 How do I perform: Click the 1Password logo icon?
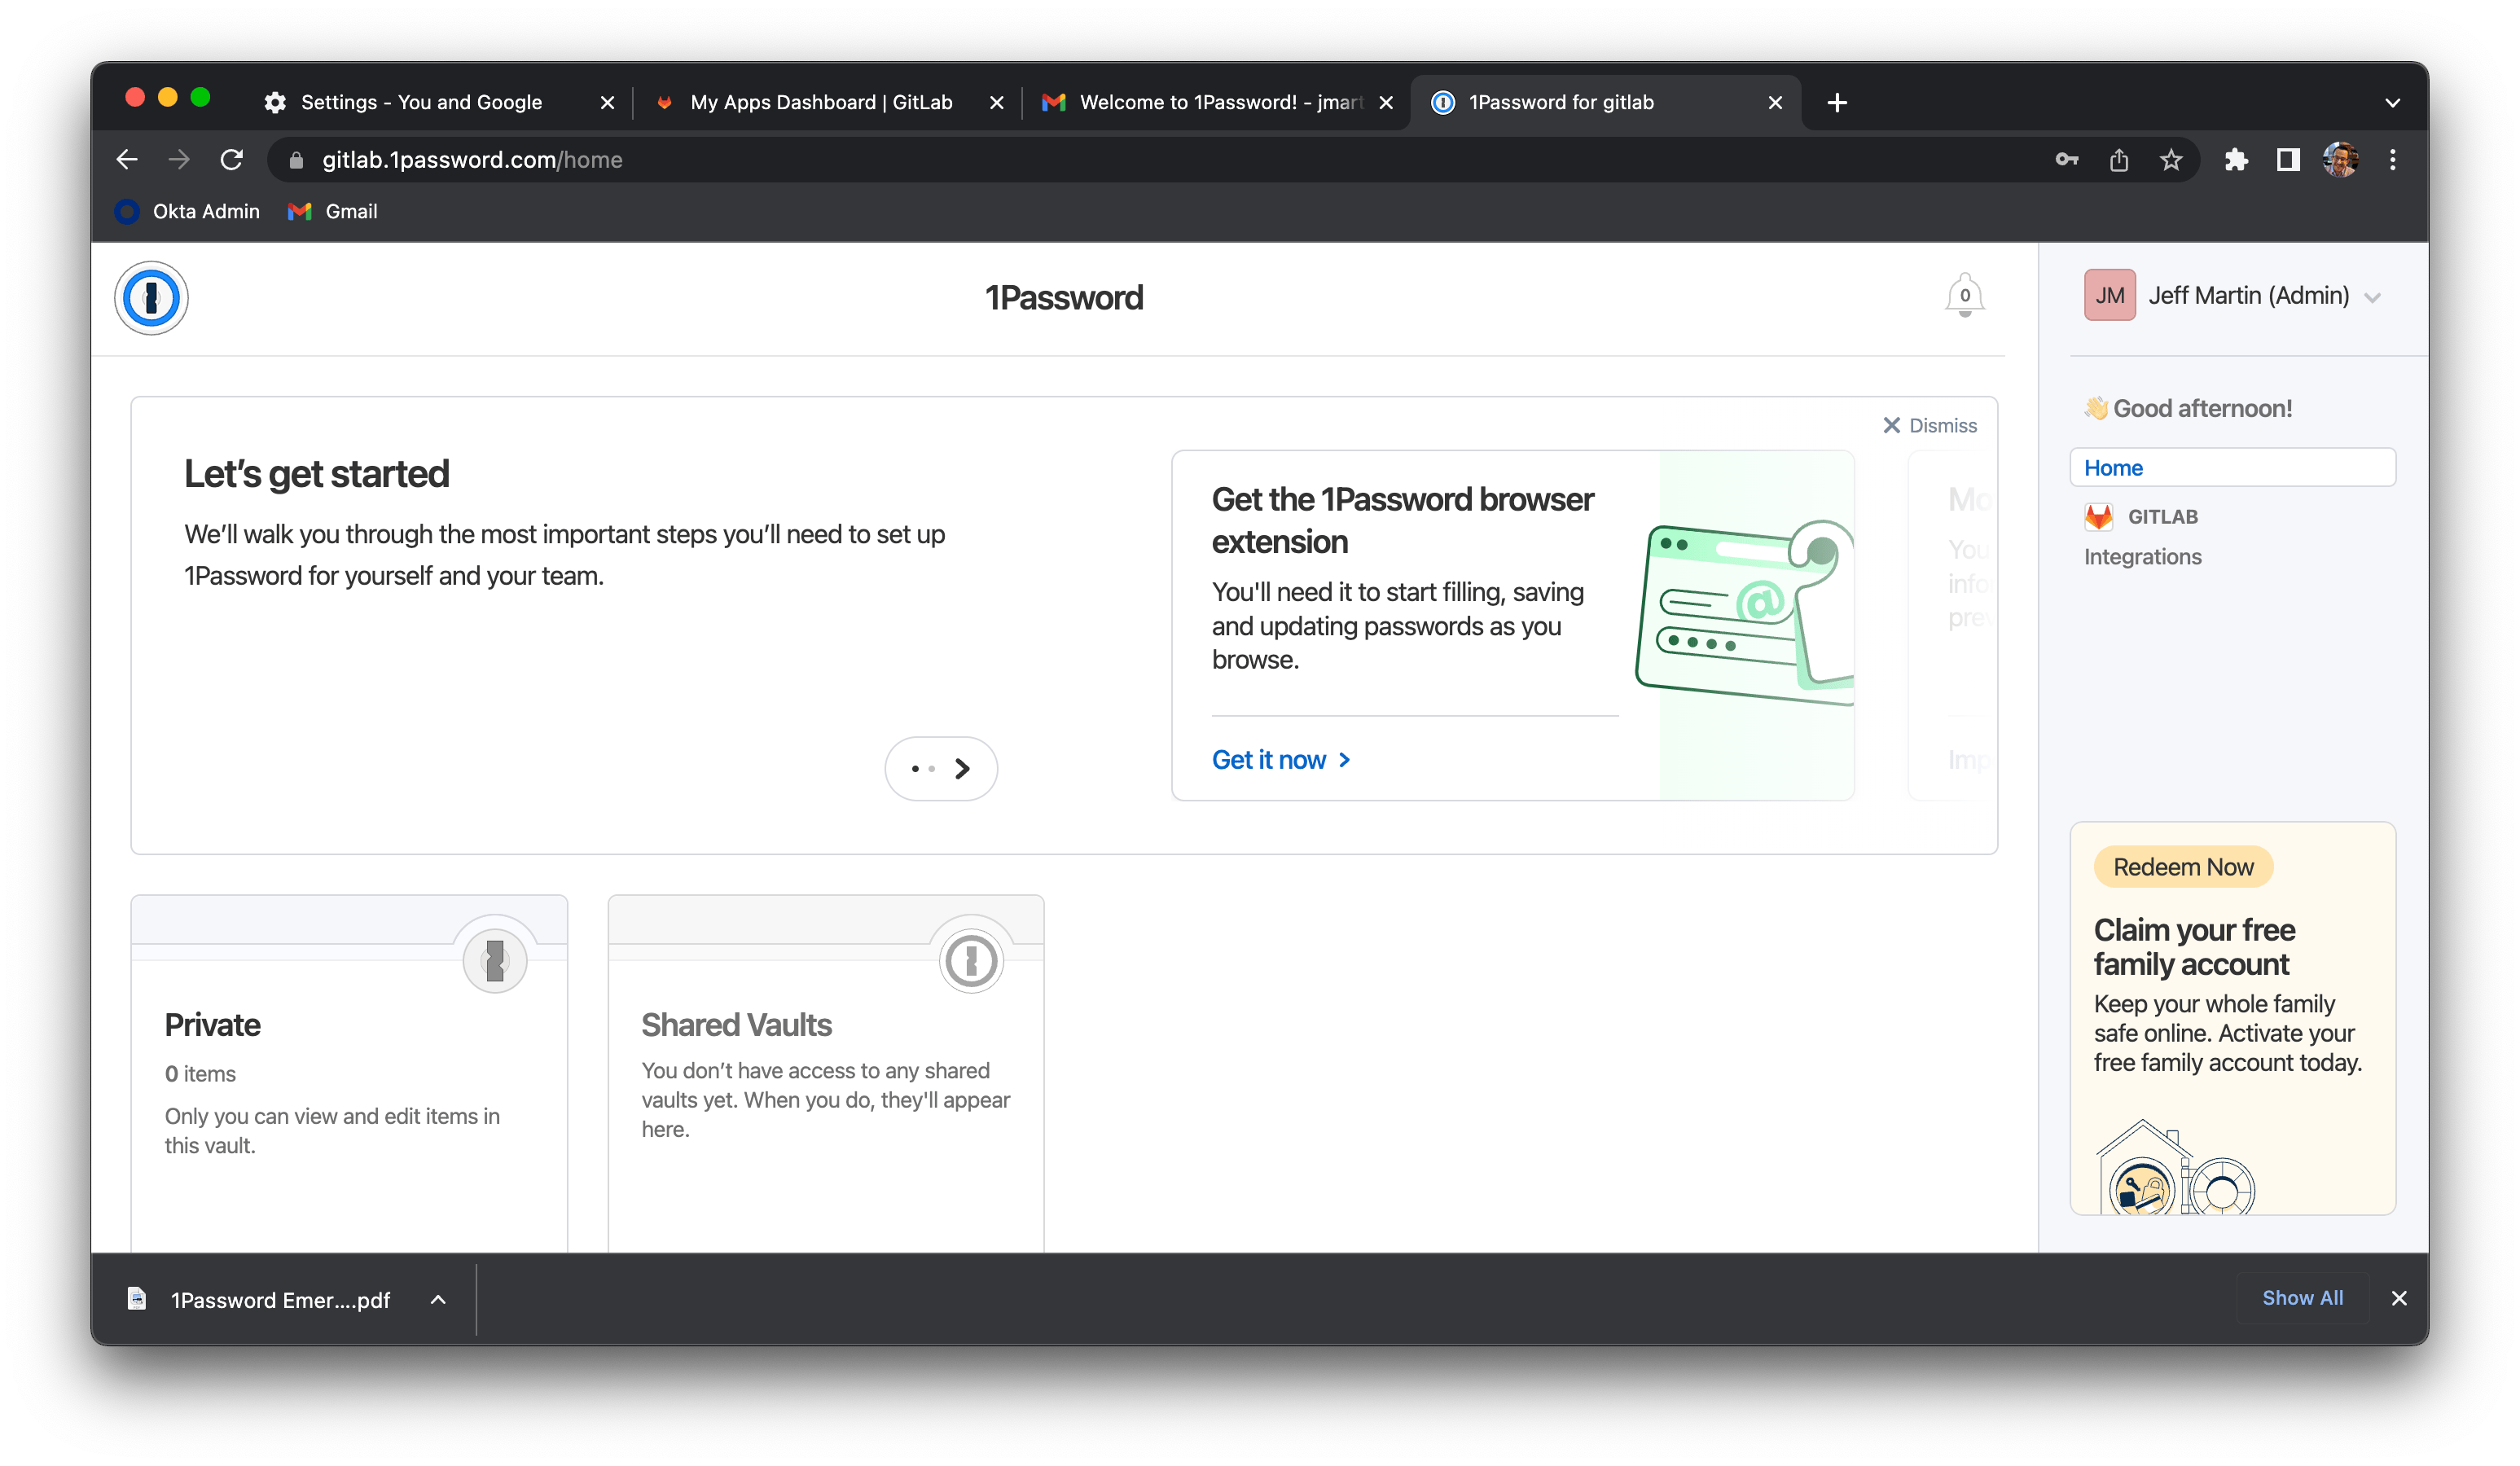point(156,298)
